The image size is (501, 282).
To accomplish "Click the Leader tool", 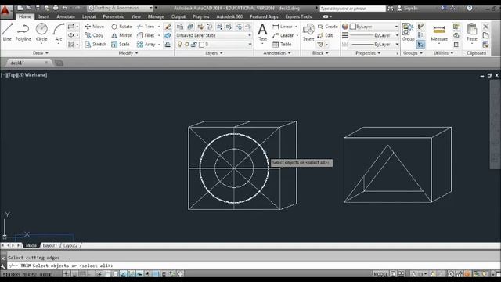I will click(283, 35).
